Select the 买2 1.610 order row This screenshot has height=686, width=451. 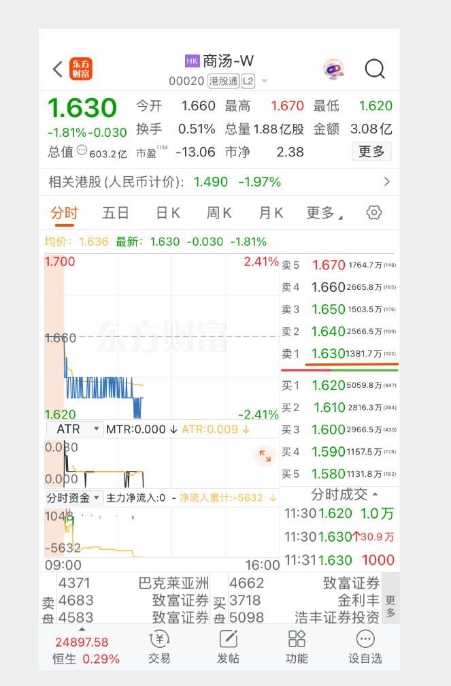pos(339,407)
